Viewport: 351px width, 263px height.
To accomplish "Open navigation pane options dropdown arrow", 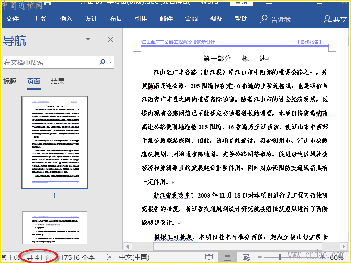I will 88,39.
